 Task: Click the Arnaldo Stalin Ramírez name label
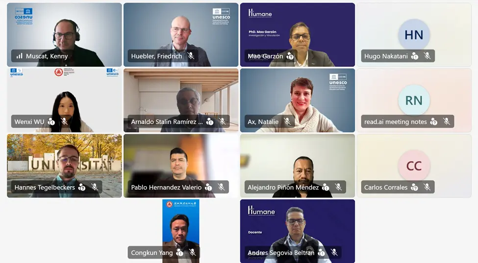[x=167, y=122]
